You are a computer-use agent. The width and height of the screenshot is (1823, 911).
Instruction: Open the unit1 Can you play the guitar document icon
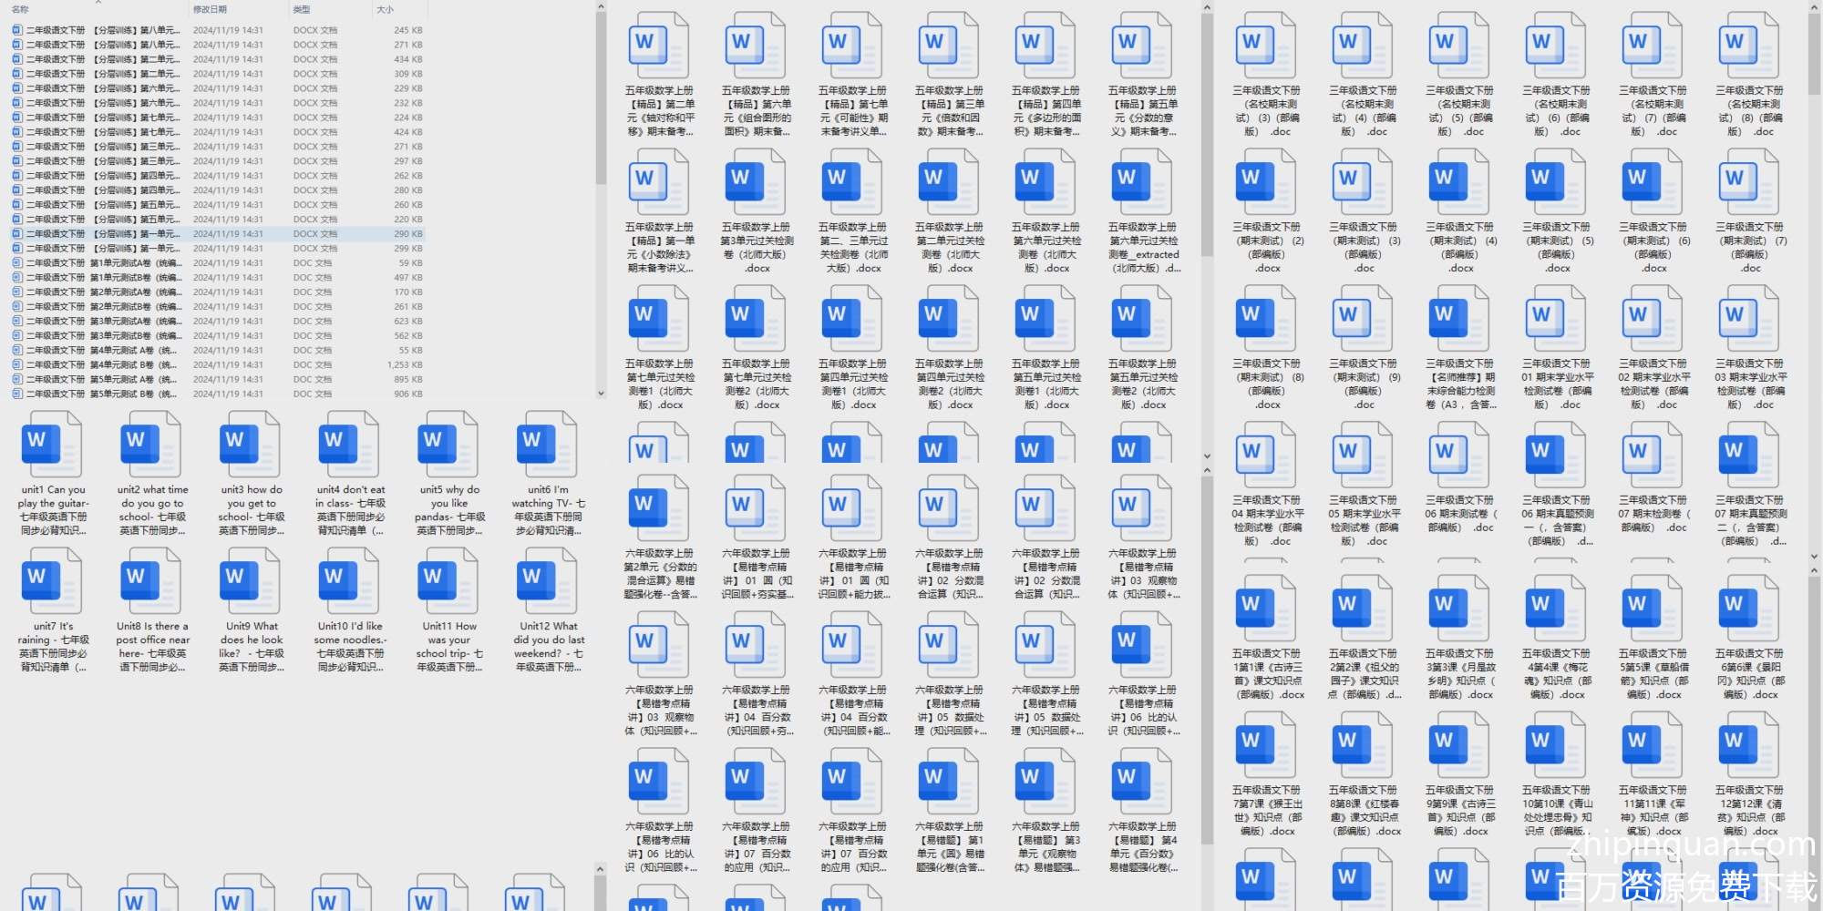(x=52, y=444)
